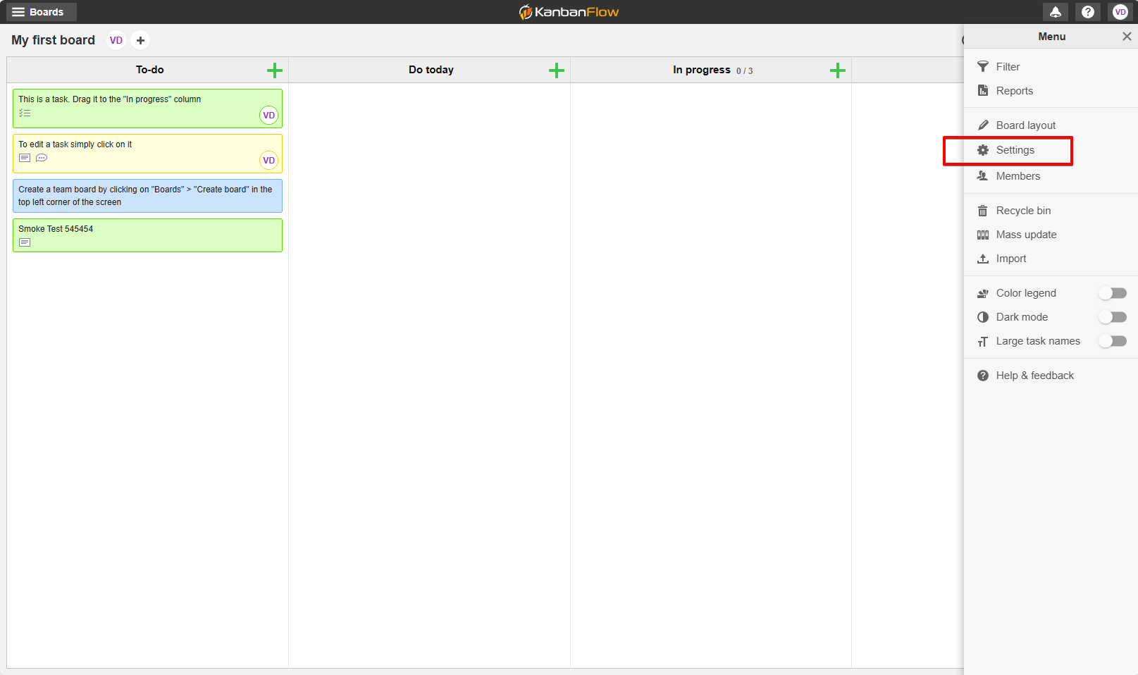The height and width of the screenshot is (675, 1138).
Task: Add a task to the Do today column
Action: 556,70
